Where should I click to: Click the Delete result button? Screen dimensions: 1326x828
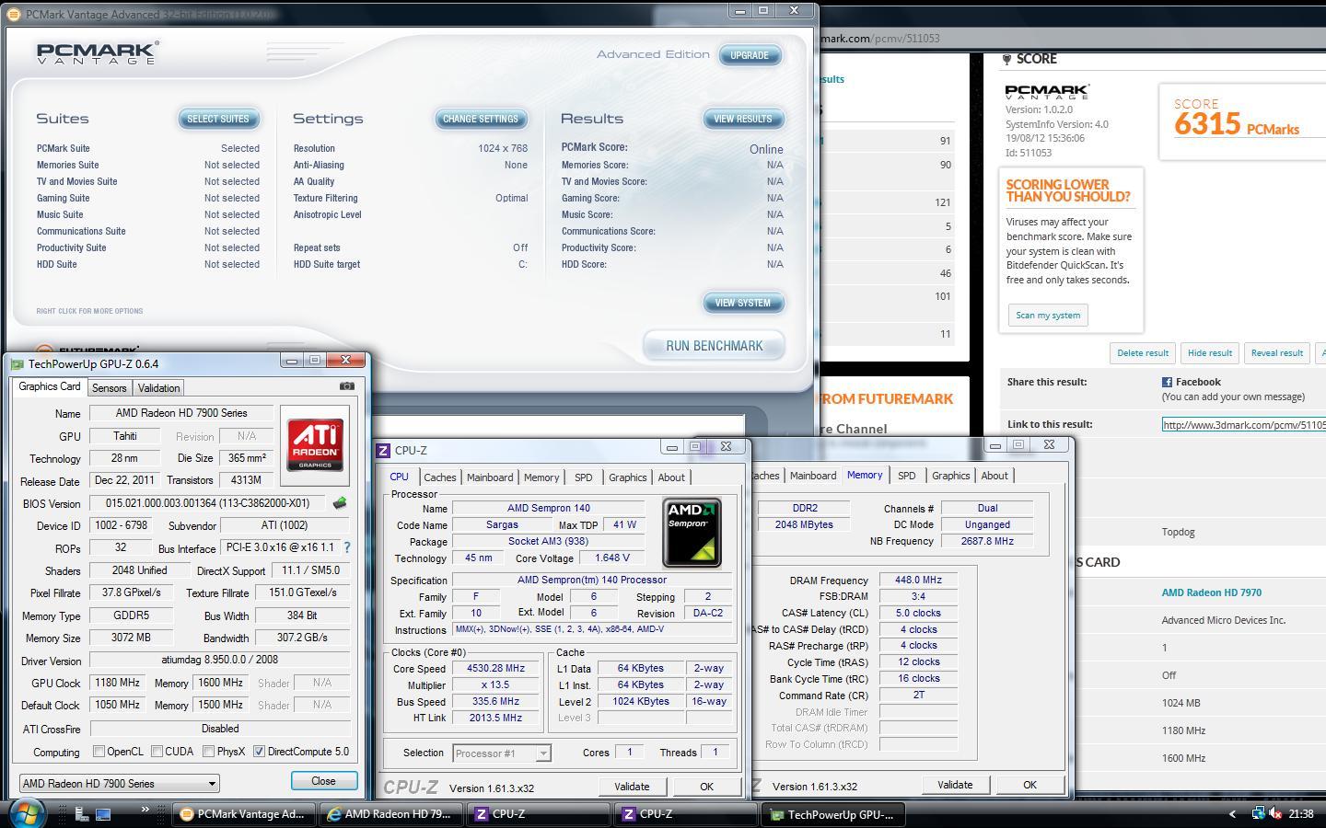1143,353
